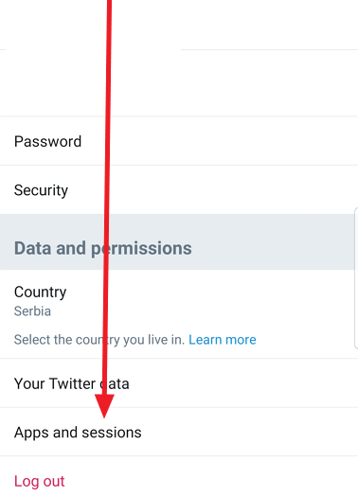Follow the Learn more link

[x=223, y=340]
